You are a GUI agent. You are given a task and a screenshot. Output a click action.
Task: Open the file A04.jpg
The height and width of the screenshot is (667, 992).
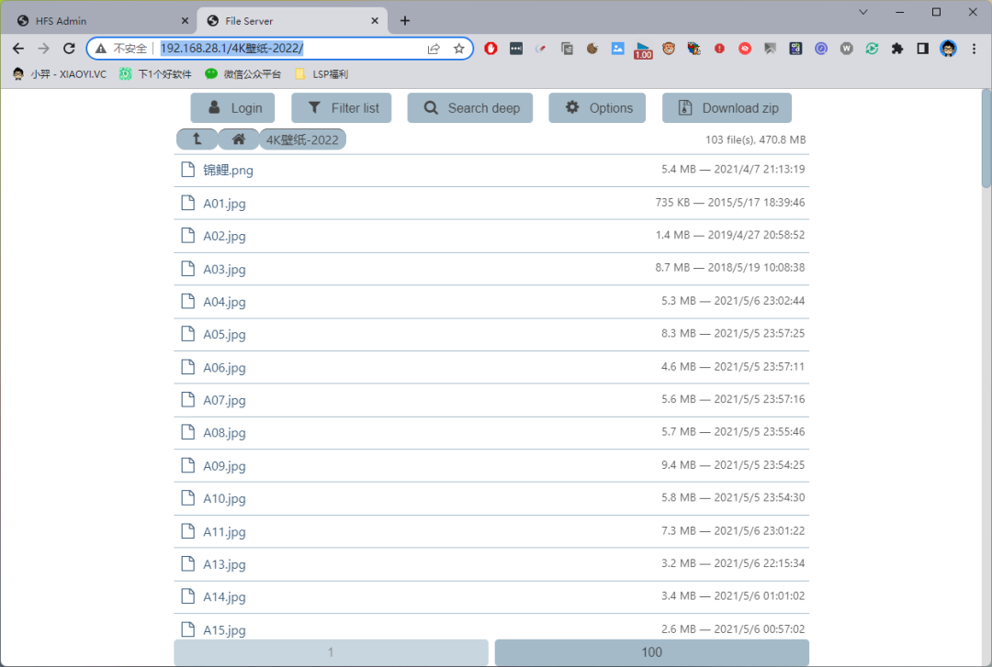click(x=225, y=302)
